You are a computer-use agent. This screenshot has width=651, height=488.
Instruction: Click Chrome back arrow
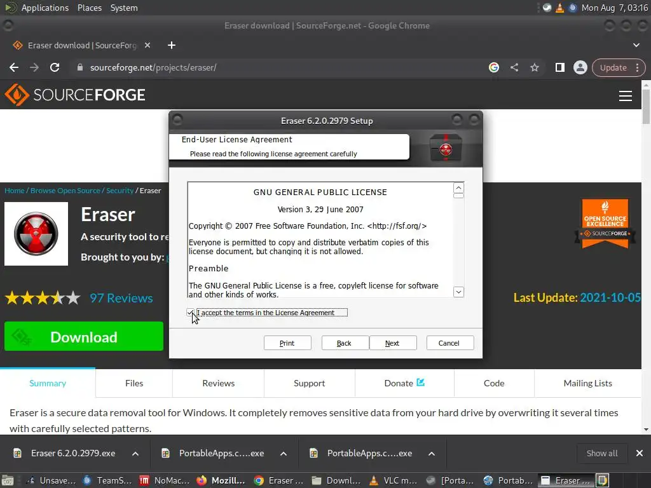coord(14,67)
